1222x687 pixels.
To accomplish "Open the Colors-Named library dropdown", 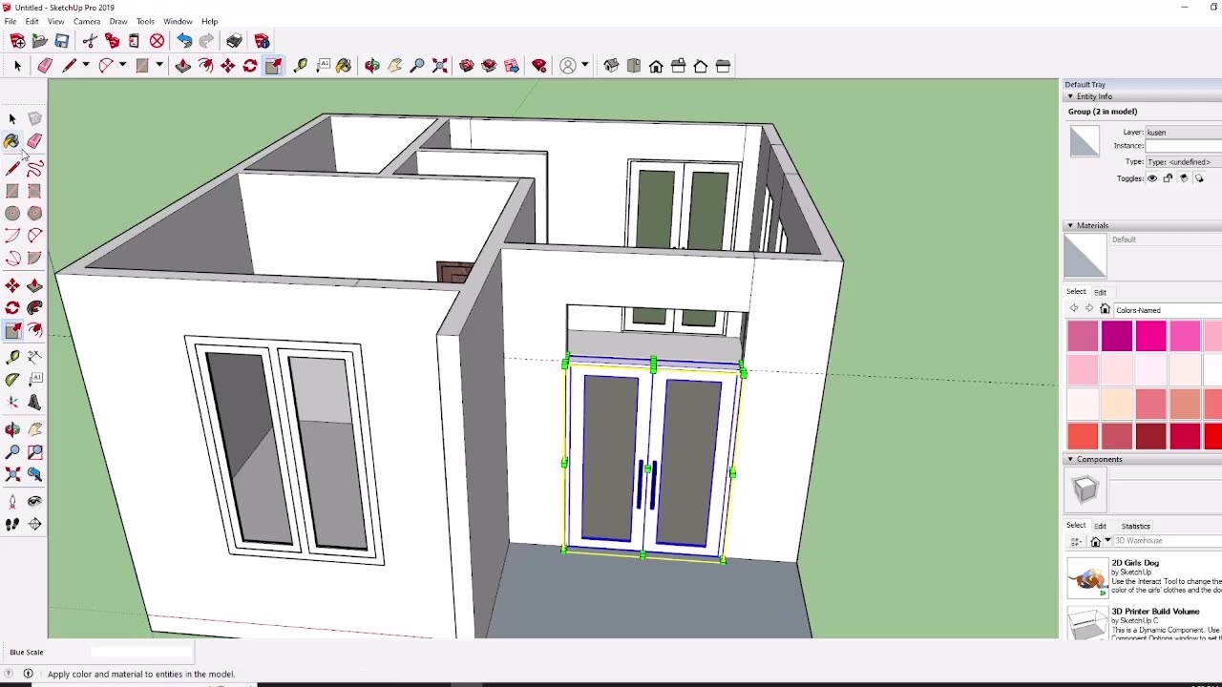I will coord(1168,310).
